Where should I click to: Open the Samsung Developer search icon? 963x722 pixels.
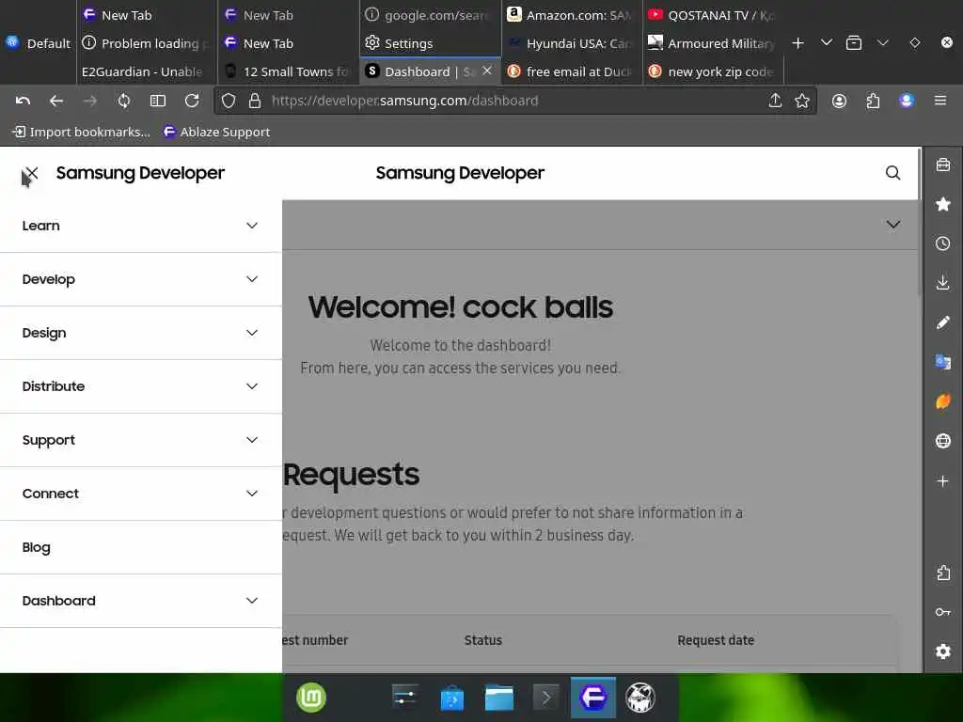(893, 173)
